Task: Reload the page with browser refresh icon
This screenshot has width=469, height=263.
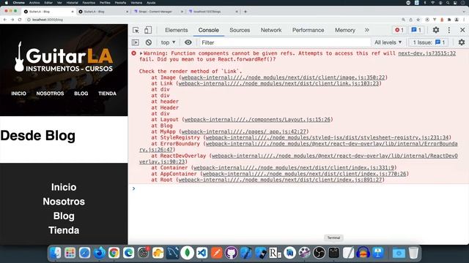Action: (x=20, y=20)
